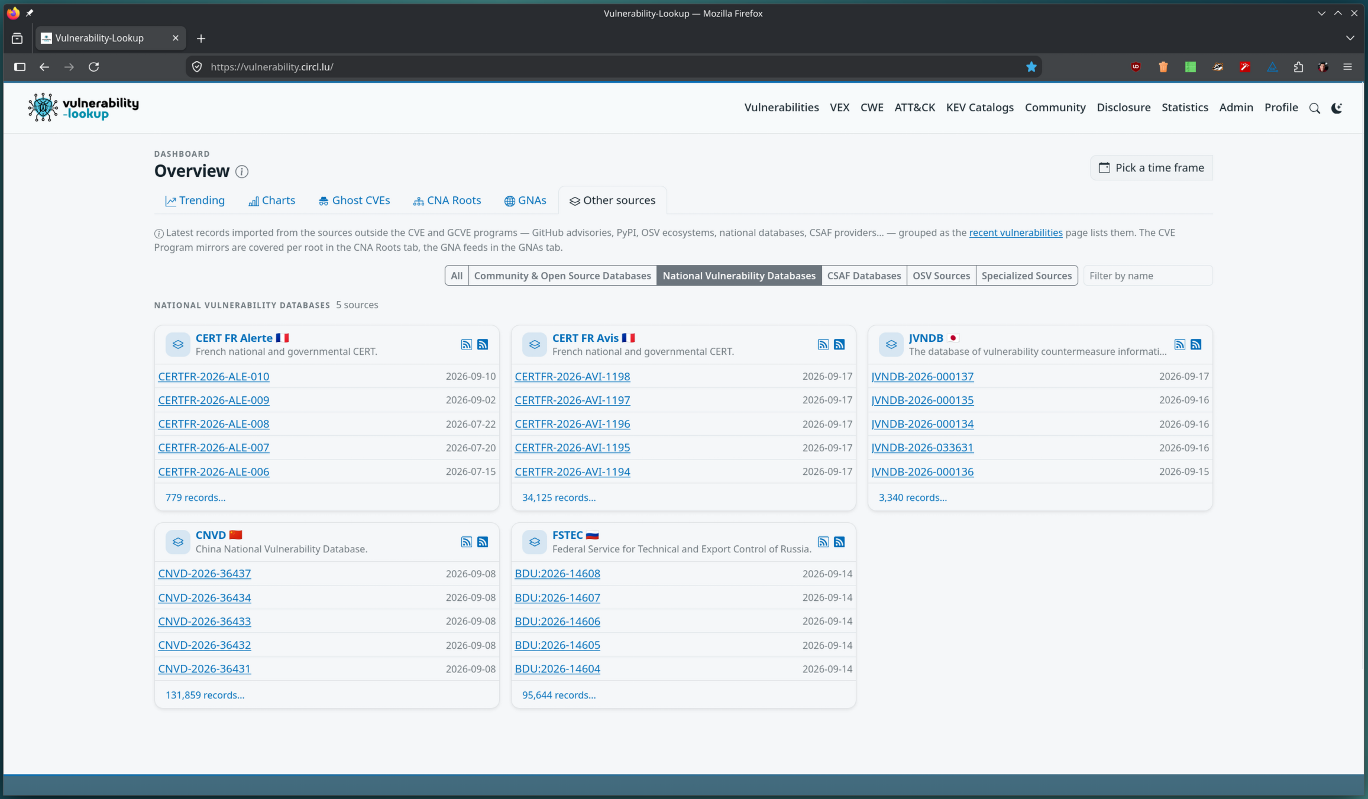Focus the Filter by name field
Image resolution: width=1368 pixels, height=799 pixels.
pos(1147,276)
